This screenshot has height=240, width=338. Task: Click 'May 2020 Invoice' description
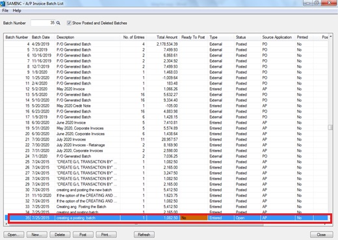point(71,89)
